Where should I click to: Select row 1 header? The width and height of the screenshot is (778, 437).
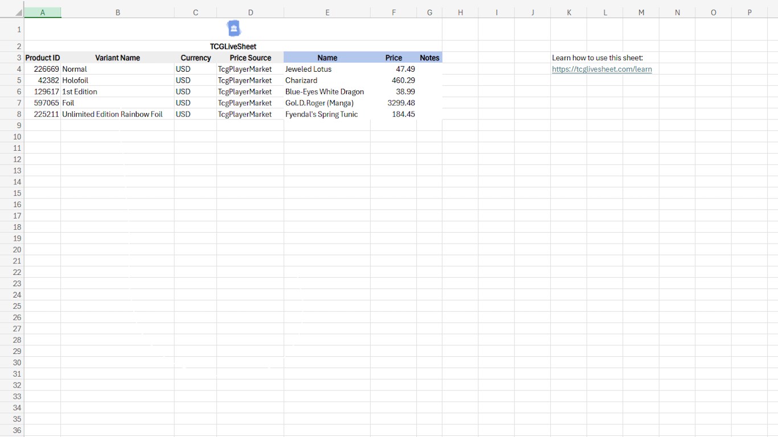click(12, 29)
